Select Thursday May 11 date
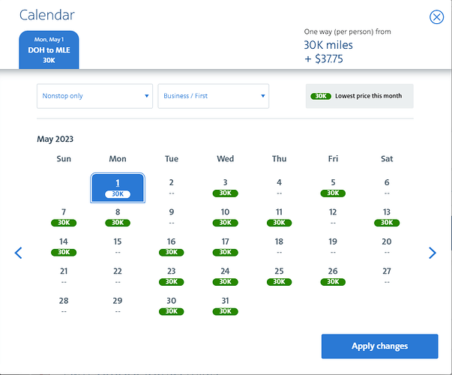Image resolution: width=452 pixels, height=375 pixels. tap(279, 217)
